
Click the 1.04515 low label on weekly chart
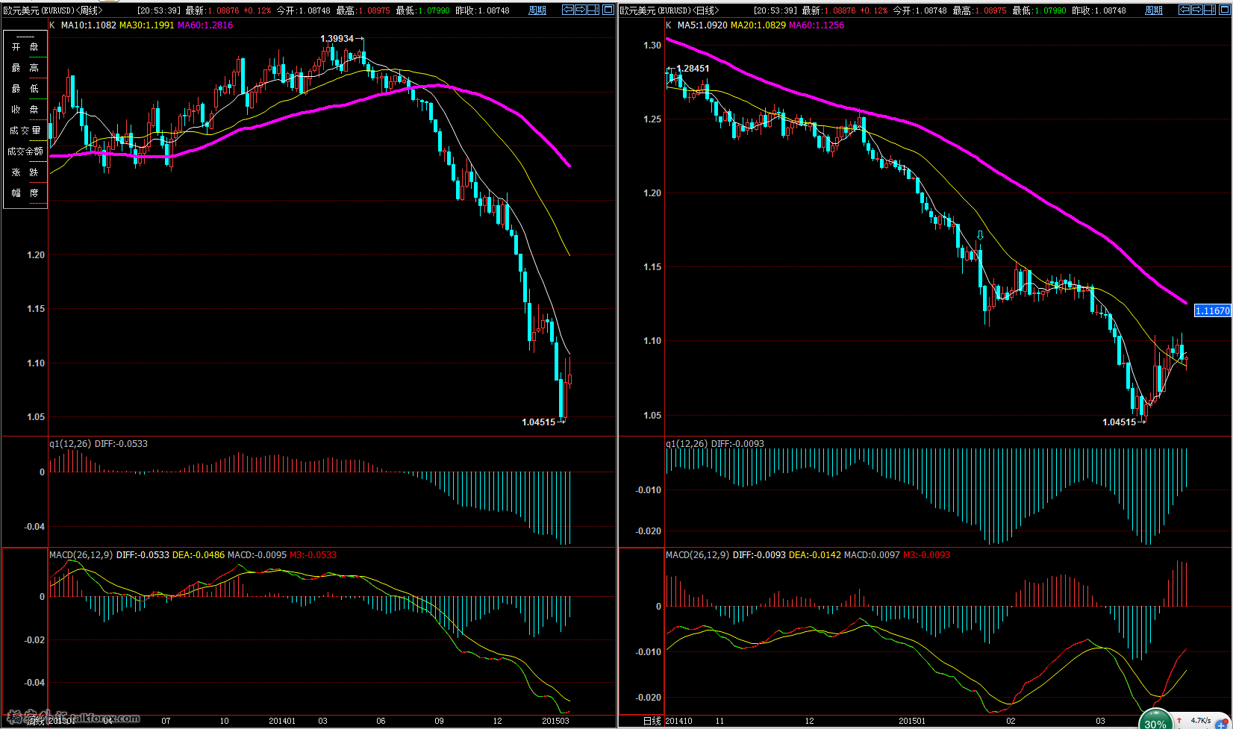click(x=539, y=422)
